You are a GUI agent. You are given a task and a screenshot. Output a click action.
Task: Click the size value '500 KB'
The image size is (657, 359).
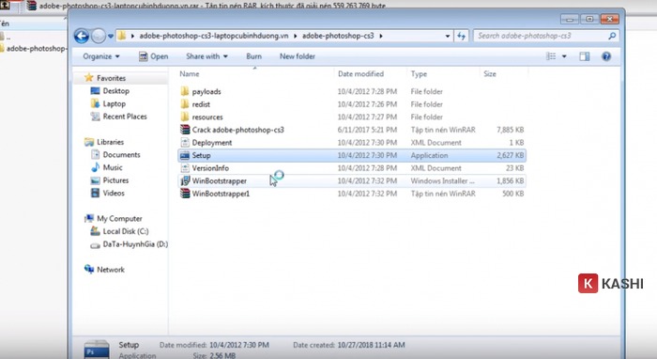512,194
